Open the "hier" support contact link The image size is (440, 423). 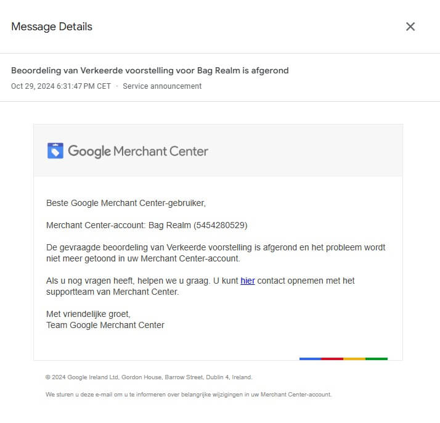click(x=248, y=281)
